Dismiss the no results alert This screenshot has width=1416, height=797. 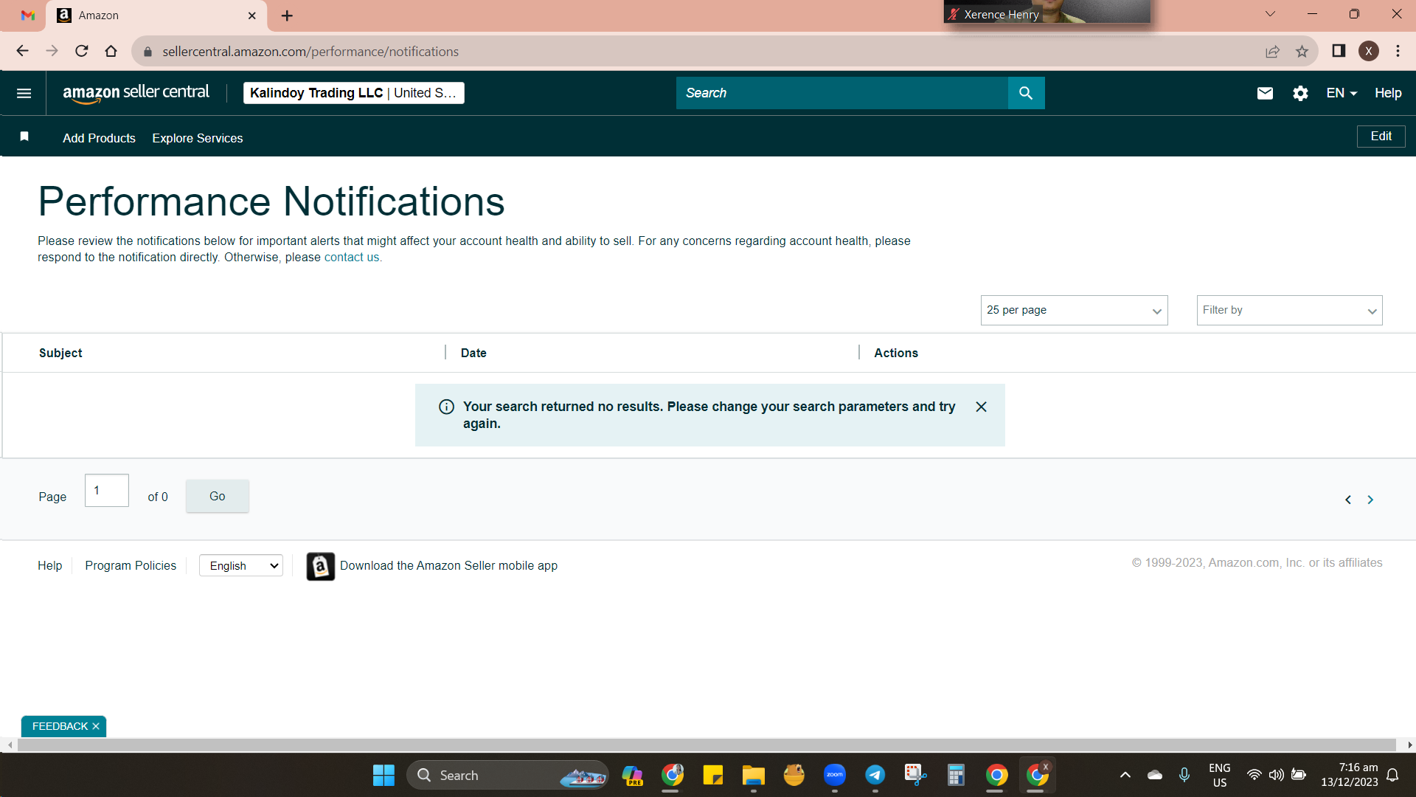(x=981, y=407)
